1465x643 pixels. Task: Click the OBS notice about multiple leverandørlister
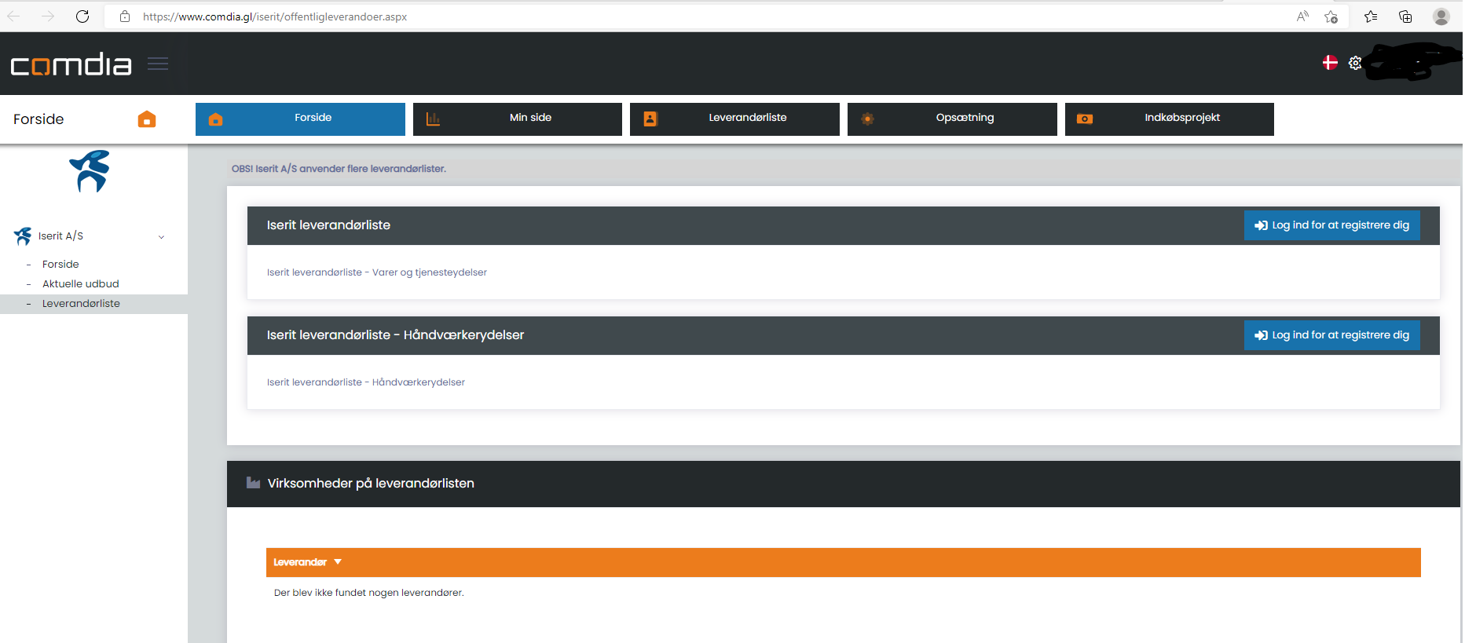click(x=339, y=169)
